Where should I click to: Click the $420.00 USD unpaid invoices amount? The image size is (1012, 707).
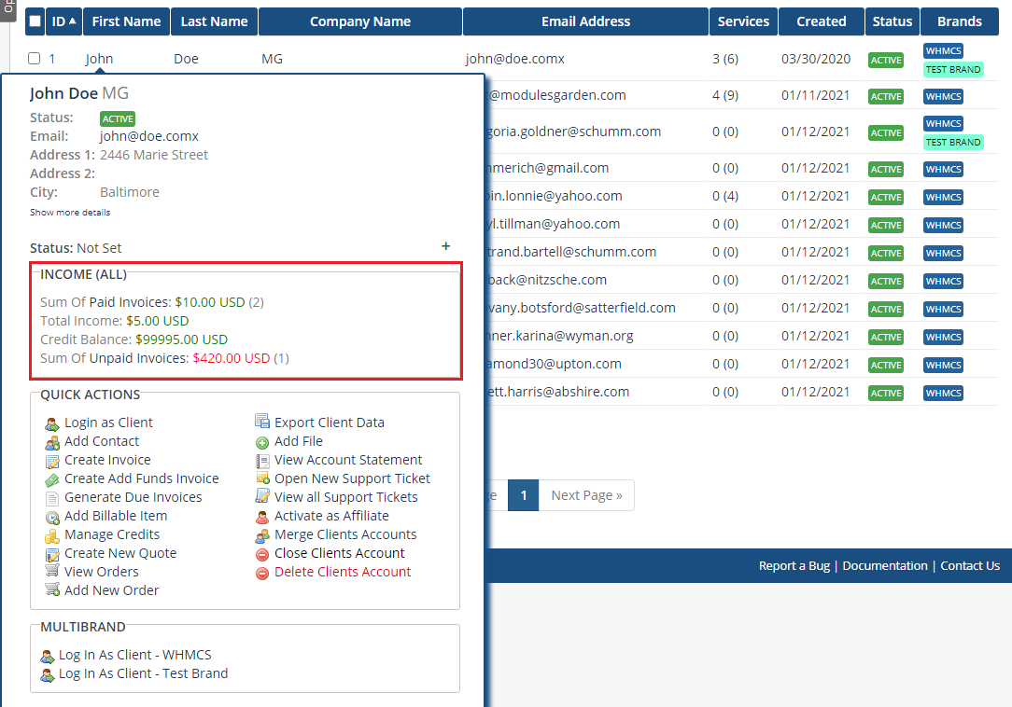(x=231, y=358)
